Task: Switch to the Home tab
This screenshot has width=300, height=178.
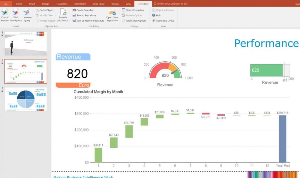Action: [19, 4]
